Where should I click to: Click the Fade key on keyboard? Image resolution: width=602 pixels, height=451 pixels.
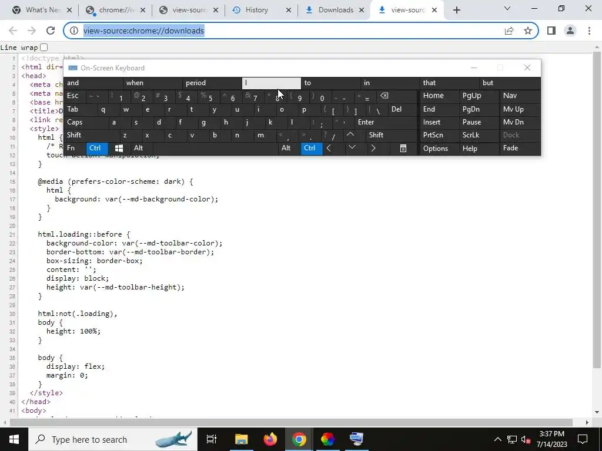tap(520, 148)
